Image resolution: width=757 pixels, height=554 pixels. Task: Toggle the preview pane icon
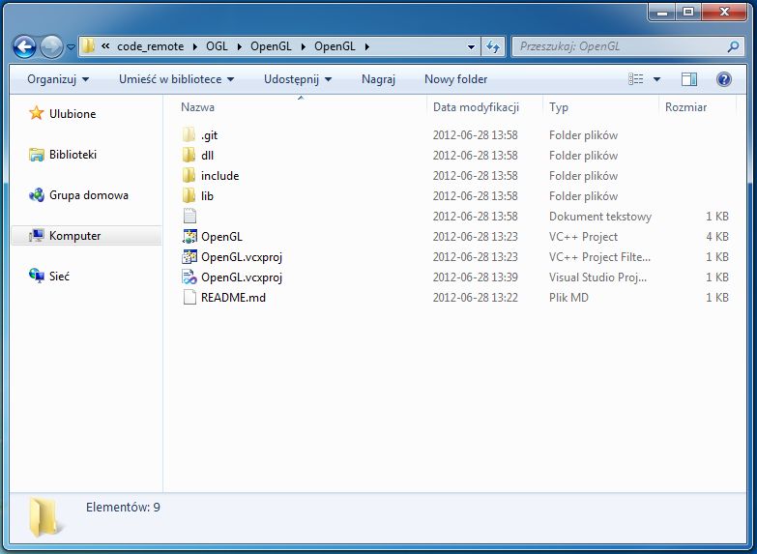point(689,79)
